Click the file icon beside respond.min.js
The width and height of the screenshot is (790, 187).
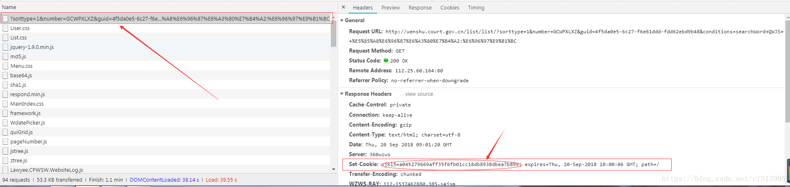click(x=5, y=94)
